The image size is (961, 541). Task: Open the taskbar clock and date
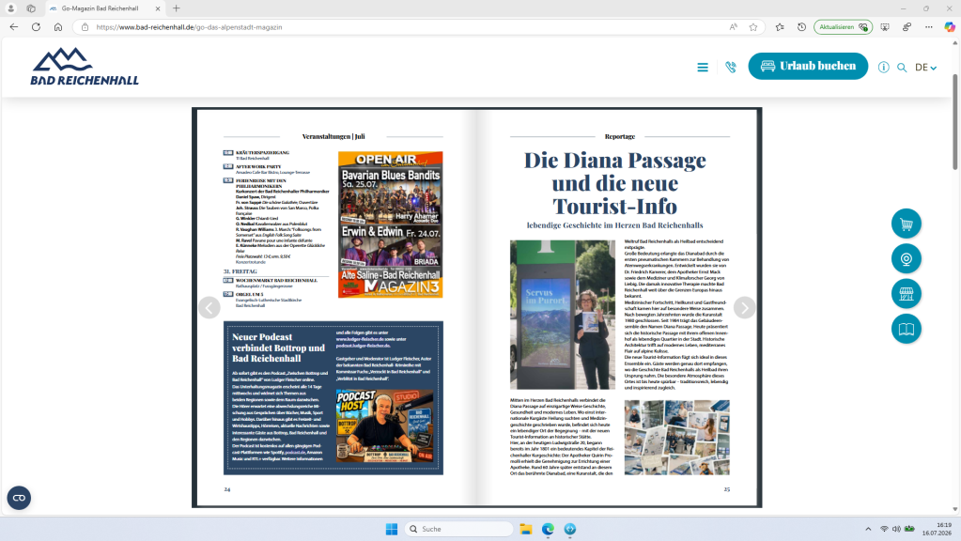[x=938, y=529]
